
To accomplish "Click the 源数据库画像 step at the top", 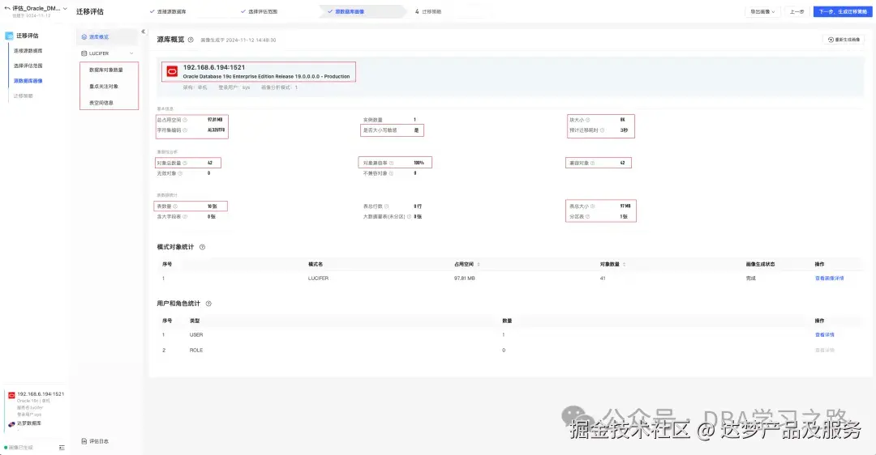I will coord(346,11).
